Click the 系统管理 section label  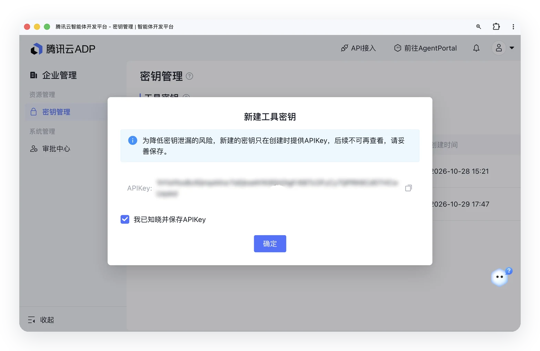click(42, 131)
